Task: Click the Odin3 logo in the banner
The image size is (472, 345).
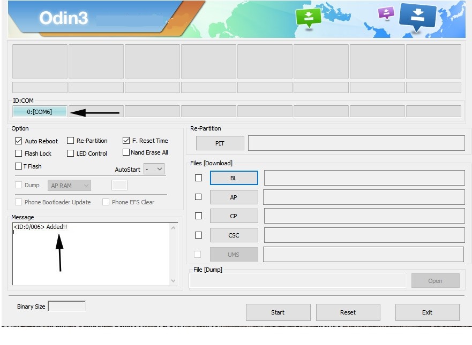Action: coord(64,18)
